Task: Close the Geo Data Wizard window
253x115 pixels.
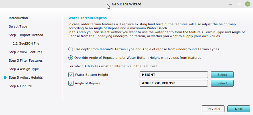Action: (x=247, y=4)
